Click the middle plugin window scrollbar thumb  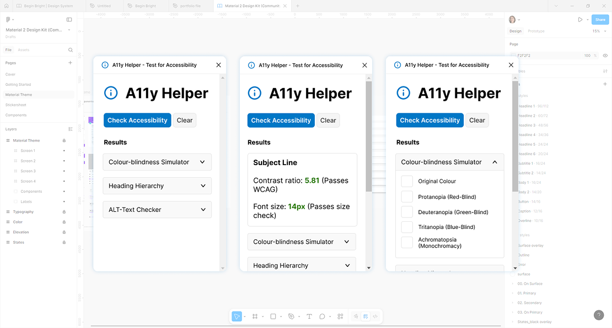click(x=368, y=136)
